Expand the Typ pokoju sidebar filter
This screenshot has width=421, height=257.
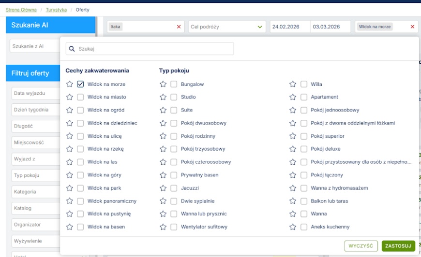(x=35, y=175)
